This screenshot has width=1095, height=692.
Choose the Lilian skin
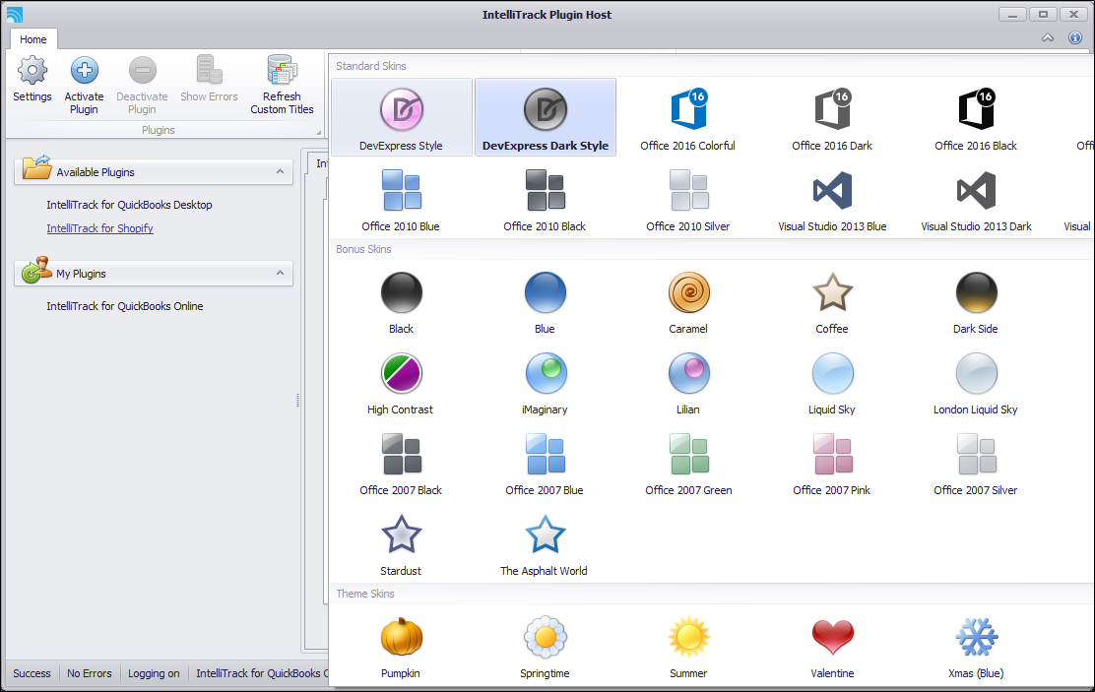point(688,383)
